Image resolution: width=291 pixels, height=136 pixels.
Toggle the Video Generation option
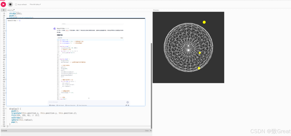(82, 105)
